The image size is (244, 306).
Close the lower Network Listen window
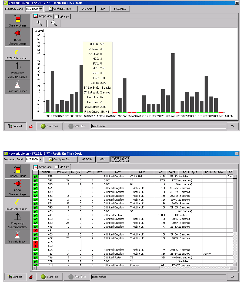pos(237,154)
